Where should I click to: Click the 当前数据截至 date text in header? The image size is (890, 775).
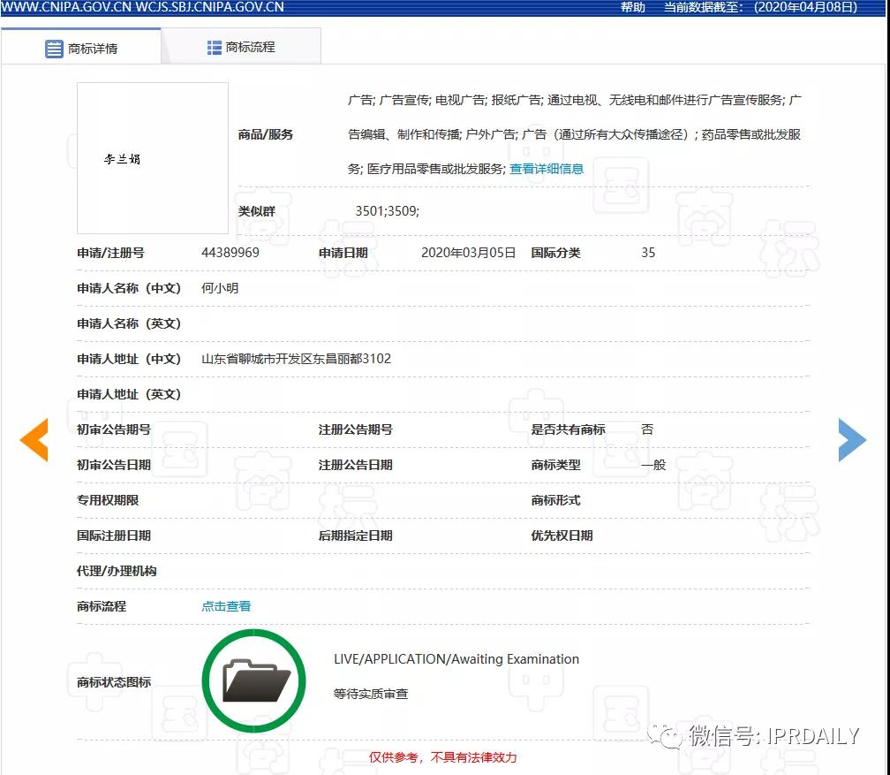coord(760,7)
